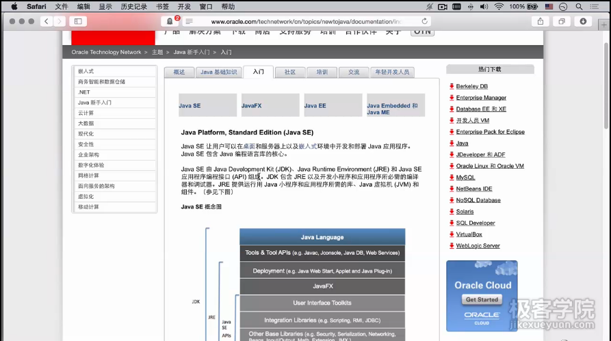
Task: Reload the page with refresh icon
Action: click(424, 21)
